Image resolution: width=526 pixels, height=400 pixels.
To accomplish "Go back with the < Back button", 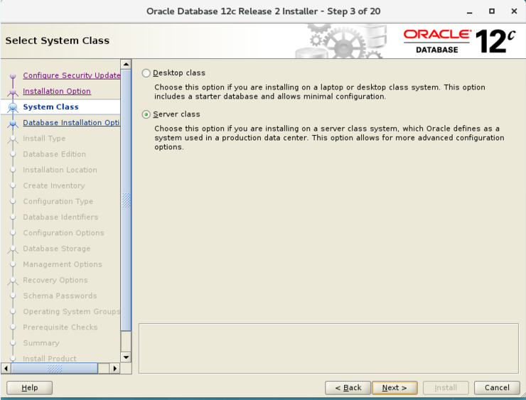I will point(348,388).
